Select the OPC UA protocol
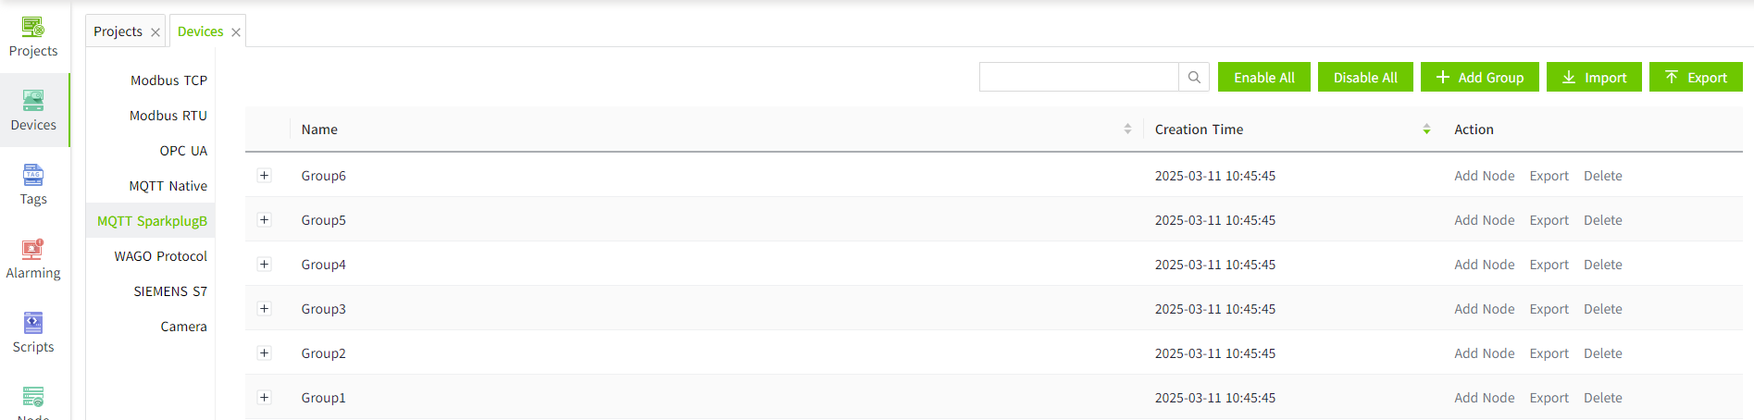Viewport: 1754px width, 420px height. point(183,151)
